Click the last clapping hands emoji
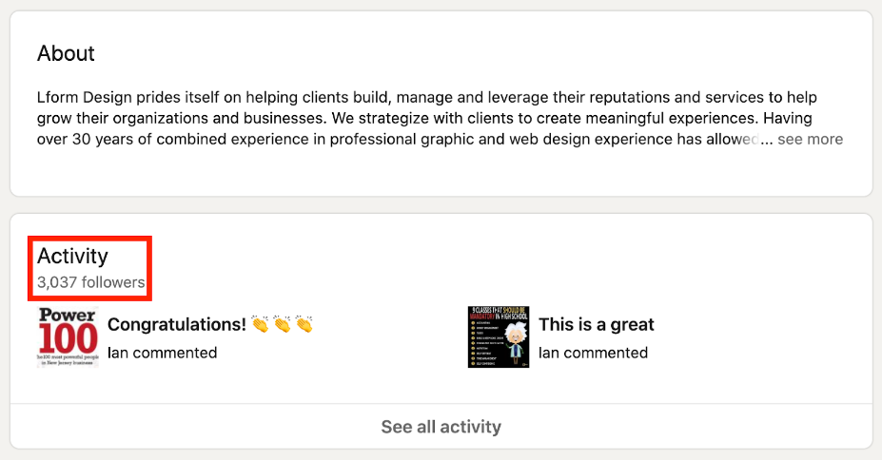This screenshot has height=460, width=882. coord(304,325)
